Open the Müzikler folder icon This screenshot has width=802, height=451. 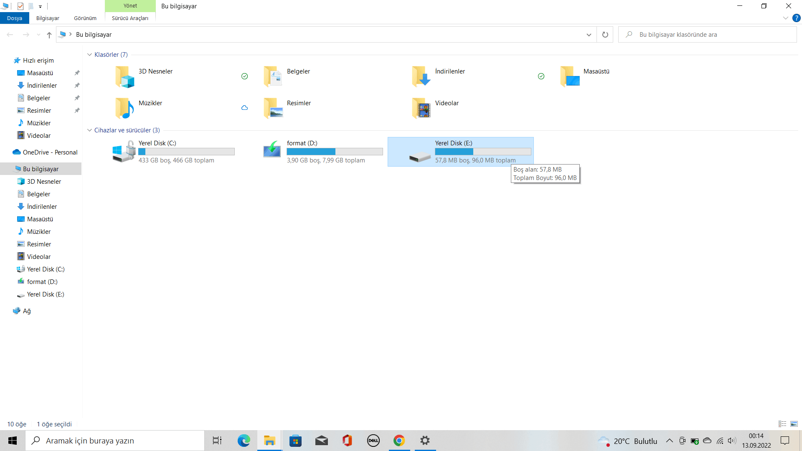124,108
